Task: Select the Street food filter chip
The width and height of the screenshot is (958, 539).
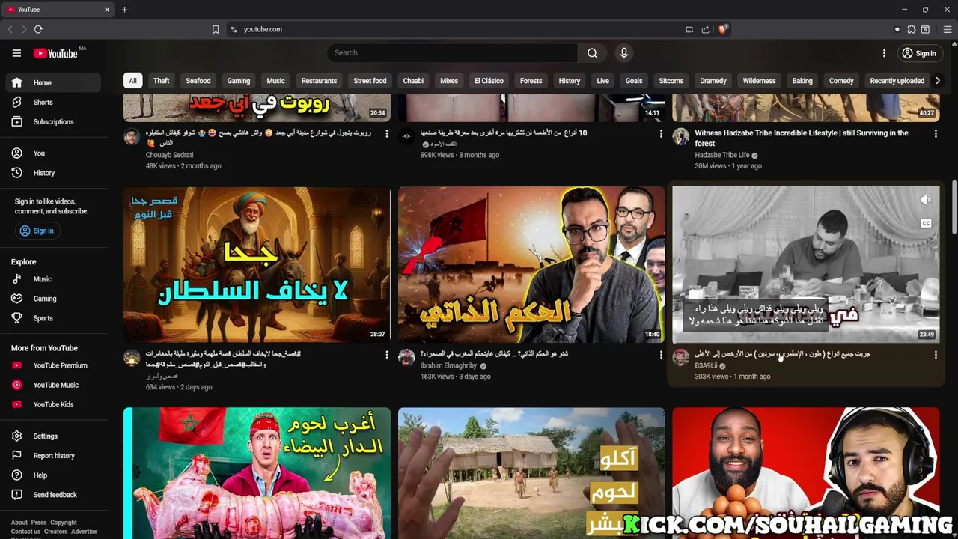Action: [x=370, y=81]
